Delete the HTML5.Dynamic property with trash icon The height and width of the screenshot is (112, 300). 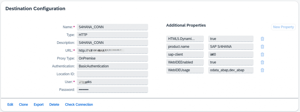[262, 39]
